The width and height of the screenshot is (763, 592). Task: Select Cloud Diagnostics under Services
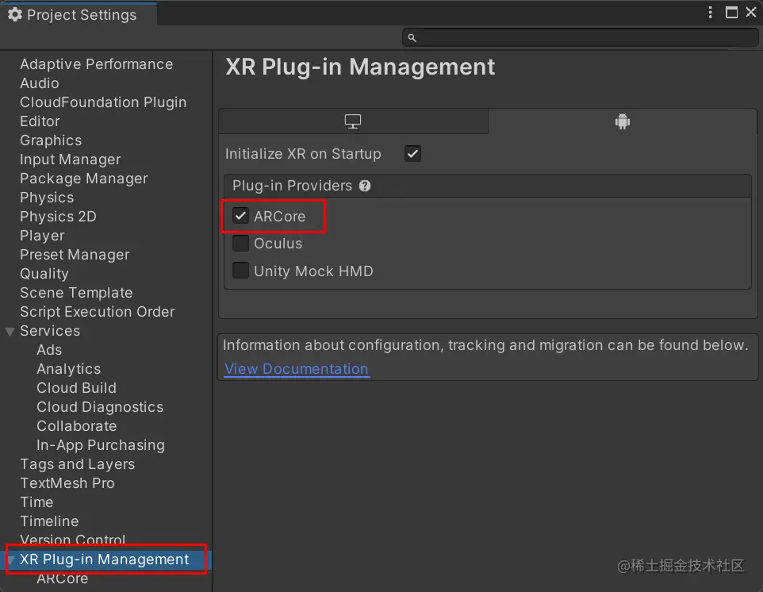(x=100, y=406)
